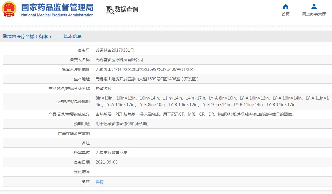
Task: Click the 备案日期 row label
Action: click(82, 162)
